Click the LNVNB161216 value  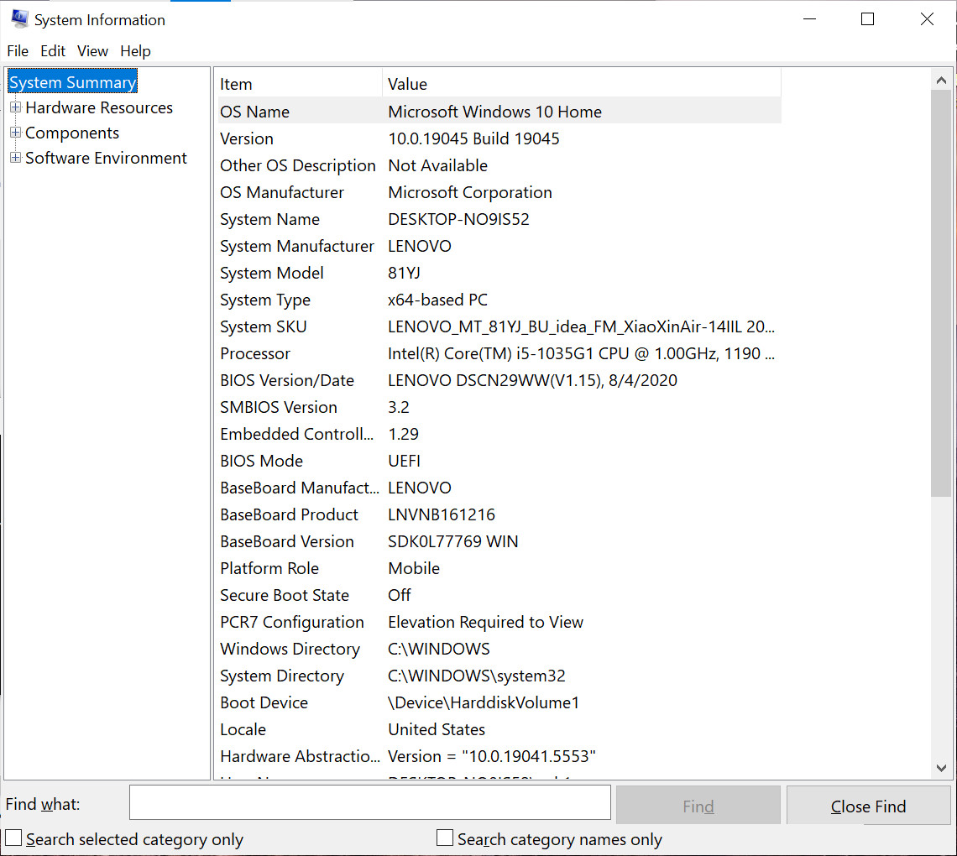(x=442, y=514)
